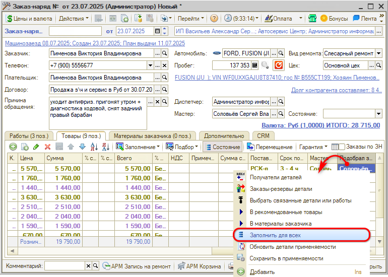Viewport: 388px width, 277px height.
Task: Click the orange refresh mileage icon
Action: pos(278,65)
